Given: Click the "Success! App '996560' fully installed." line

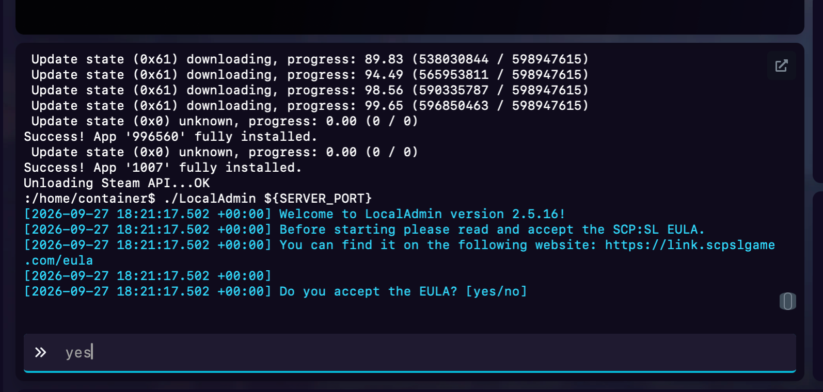Looking at the screenshot, I should pyautogui.click(x=170, y=137).
